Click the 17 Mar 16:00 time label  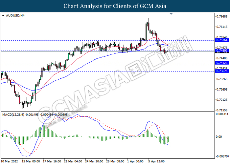(x=52, y=161)
